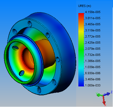Viewport: 113px width, 107px height.
Task: Click the red top of color scale
Action: (x=81, y=15)
